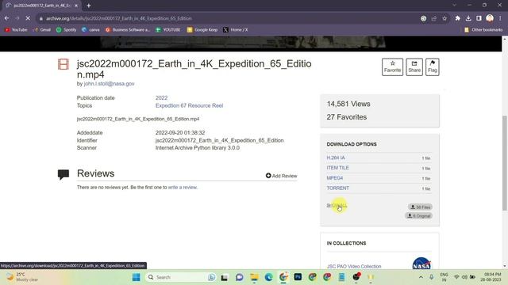Click the NASA logo collection thumbnail
The height and width of the screenshot is (285, 508).
coord(421,264)
